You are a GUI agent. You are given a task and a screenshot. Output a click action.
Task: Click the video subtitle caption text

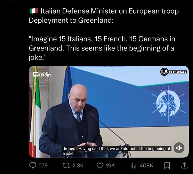pyautogui.click(x=116, y=151)
